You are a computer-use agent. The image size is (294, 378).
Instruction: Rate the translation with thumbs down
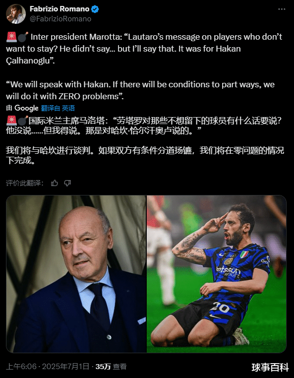point(67,183)
